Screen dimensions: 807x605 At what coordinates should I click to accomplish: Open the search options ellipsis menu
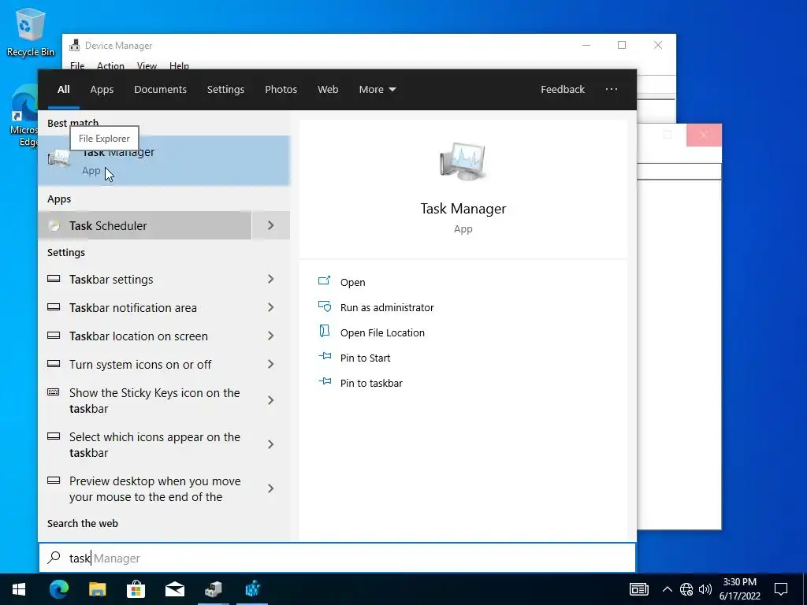pyautogui.click(x=611, y=89)
